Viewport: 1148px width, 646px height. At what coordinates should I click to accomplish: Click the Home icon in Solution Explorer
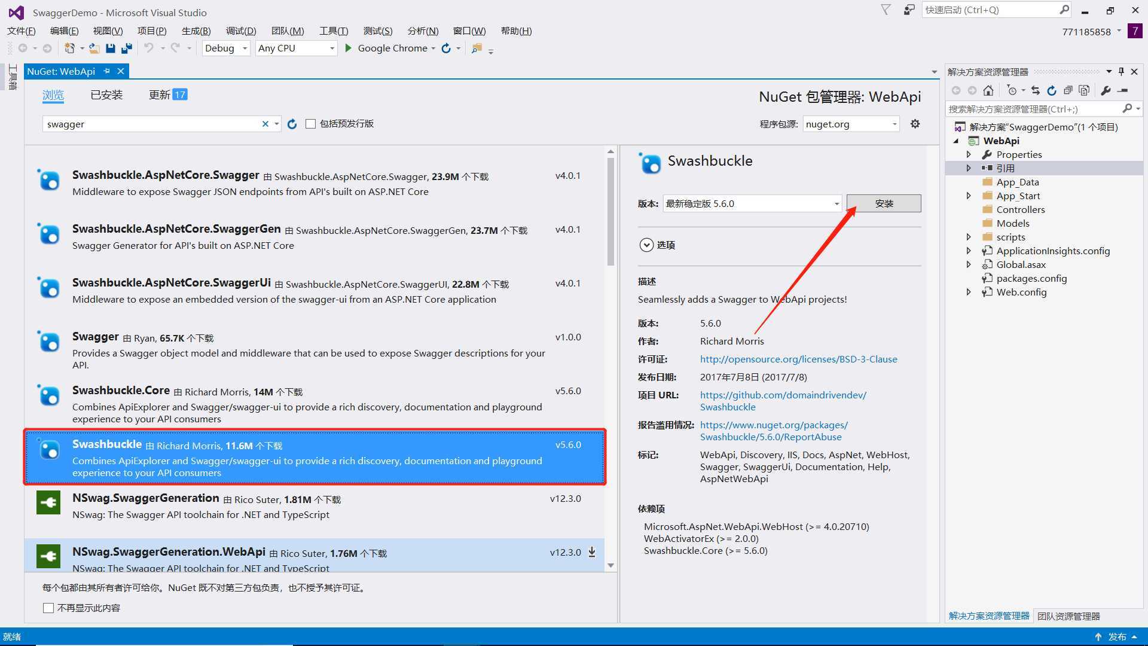tap(988, 90)
